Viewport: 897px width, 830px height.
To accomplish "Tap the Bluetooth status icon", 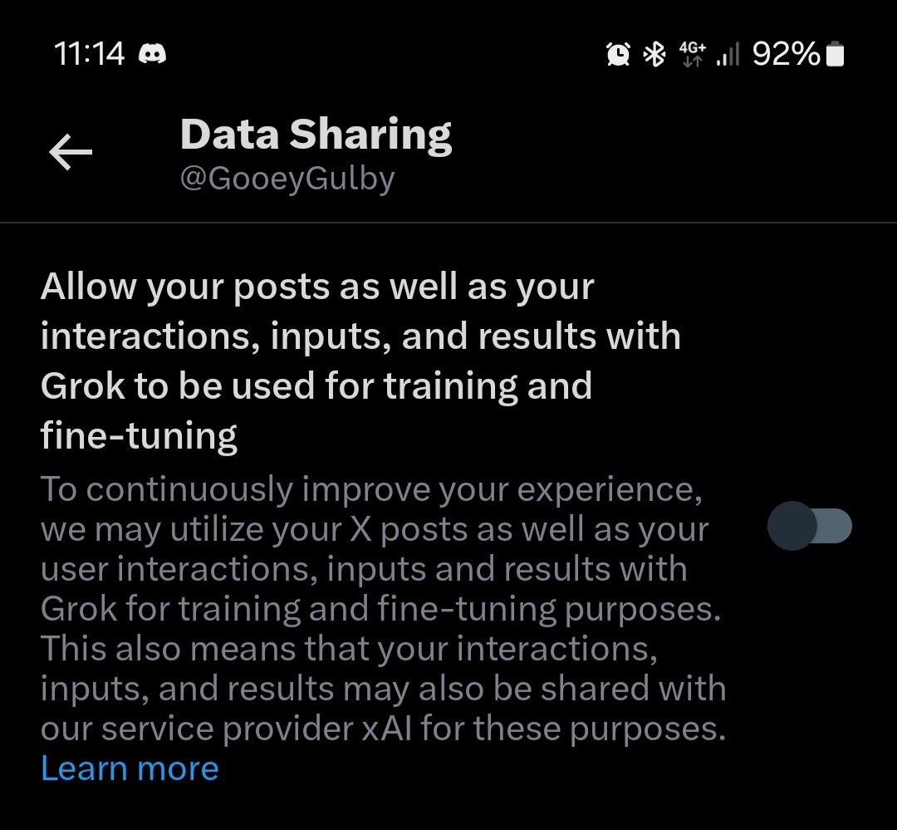I will coord(656,55).
